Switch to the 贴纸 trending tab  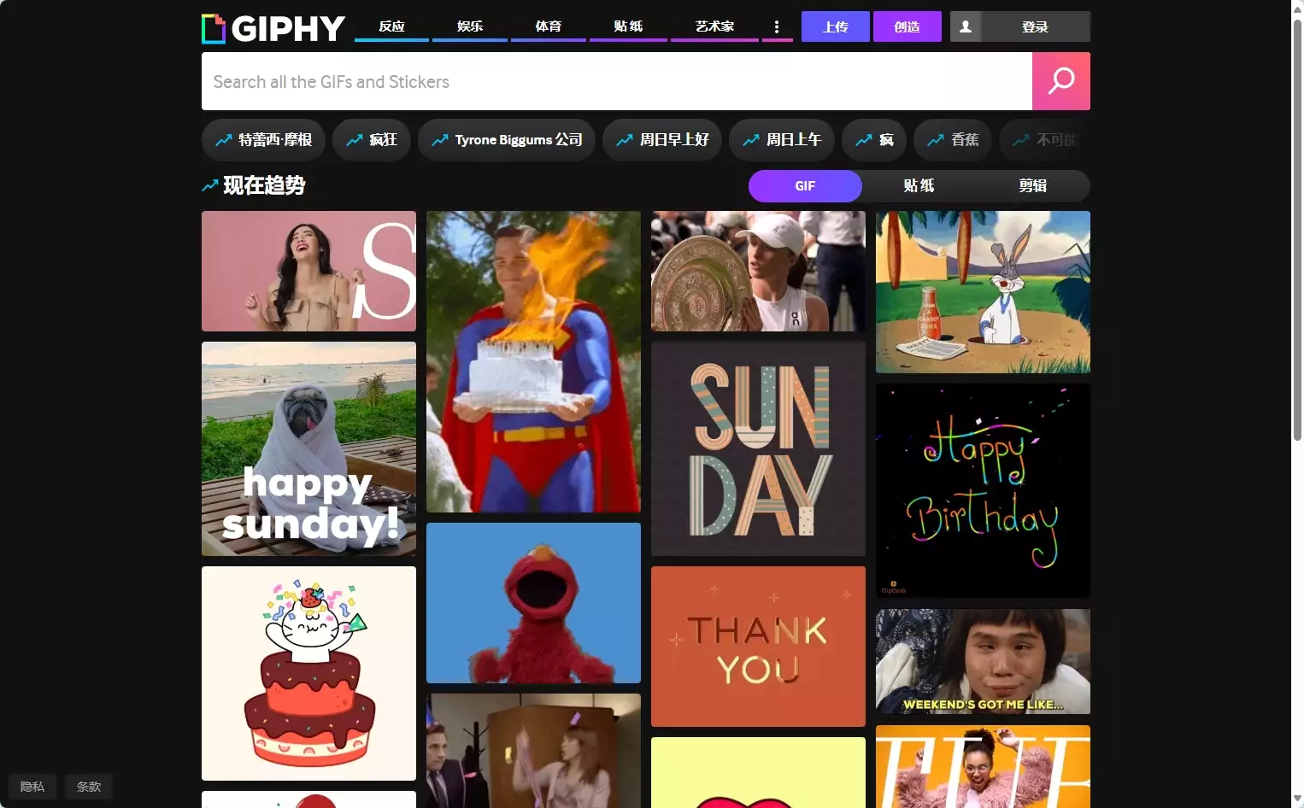point(919,186)
